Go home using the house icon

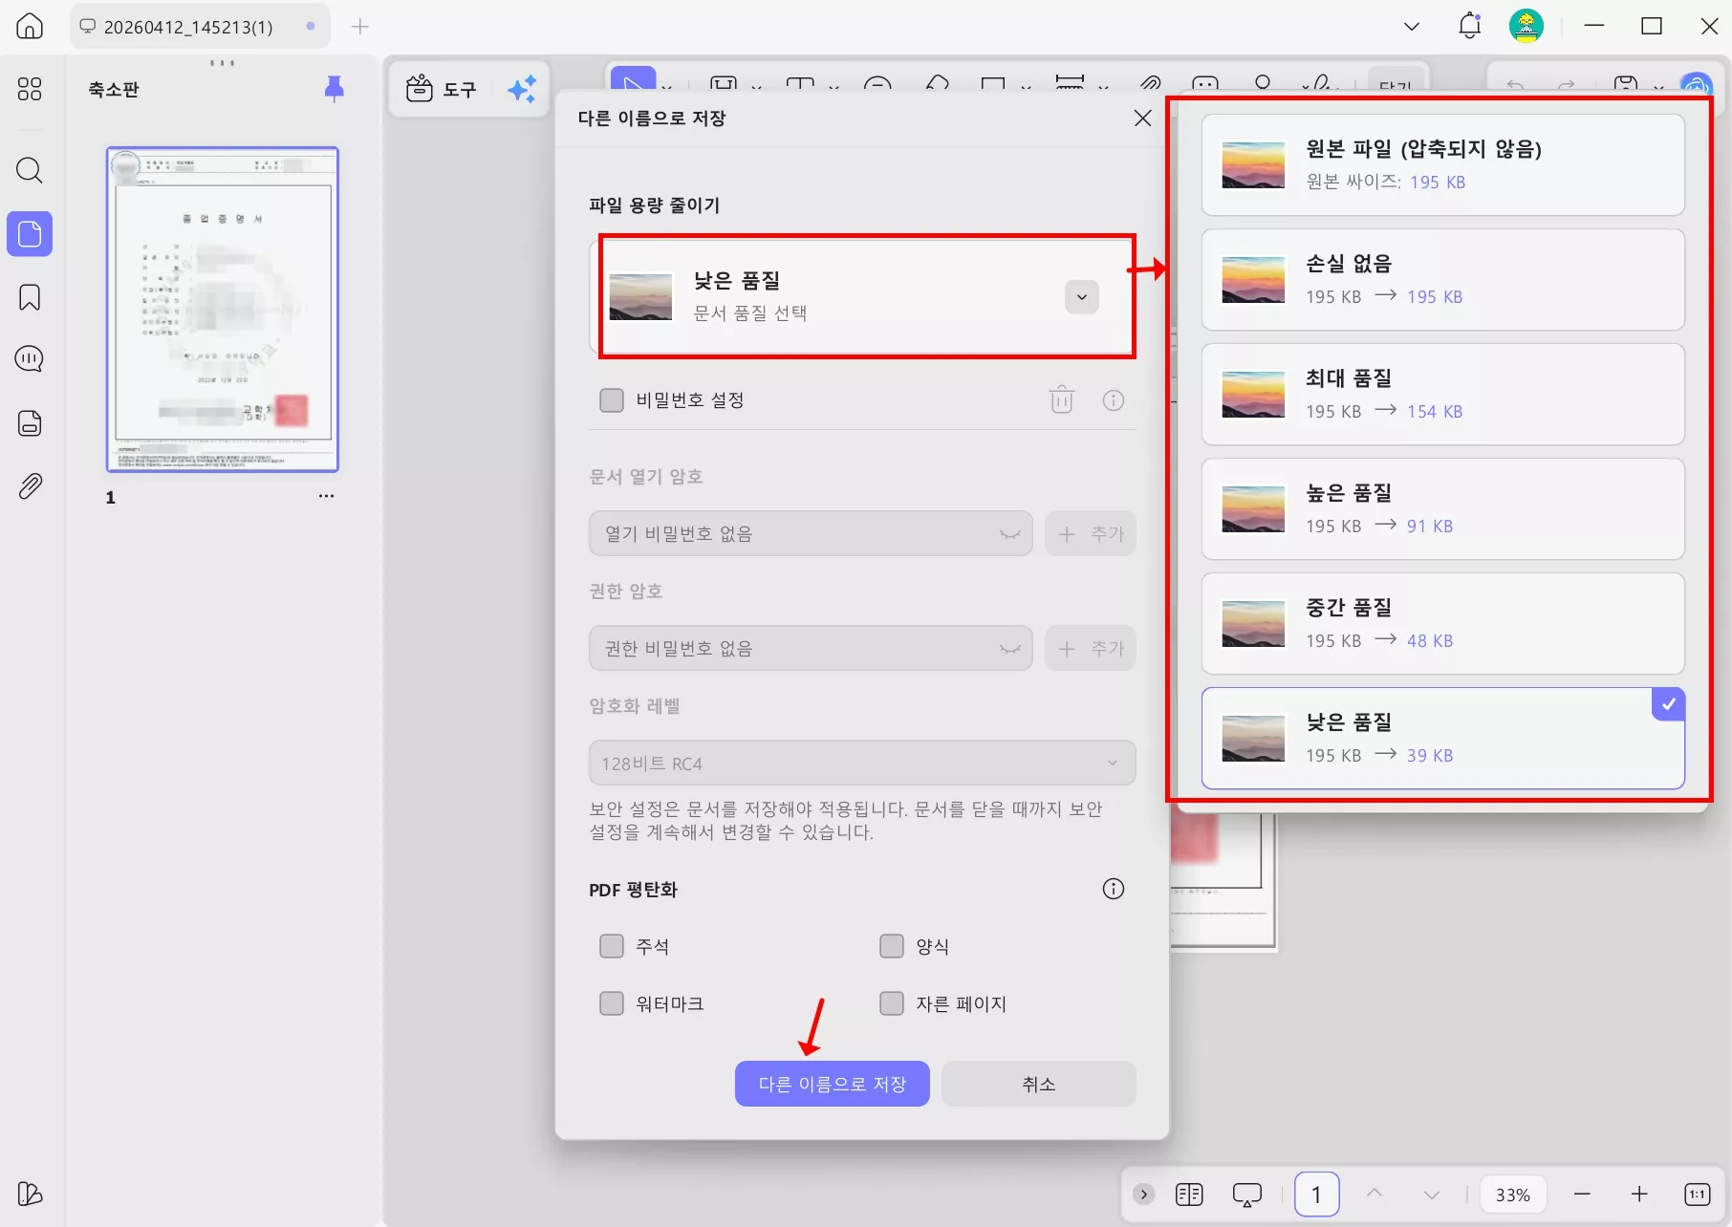point(29,26)
